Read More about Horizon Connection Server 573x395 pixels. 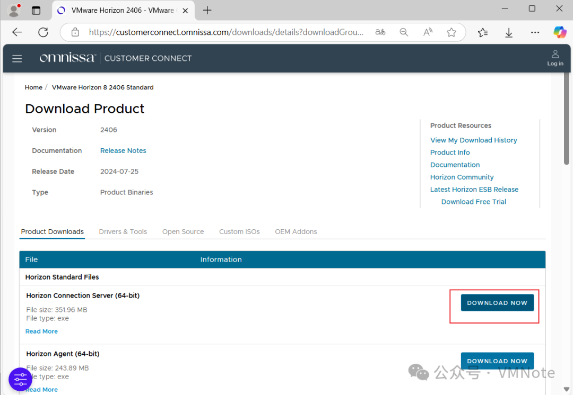(42, 331)
